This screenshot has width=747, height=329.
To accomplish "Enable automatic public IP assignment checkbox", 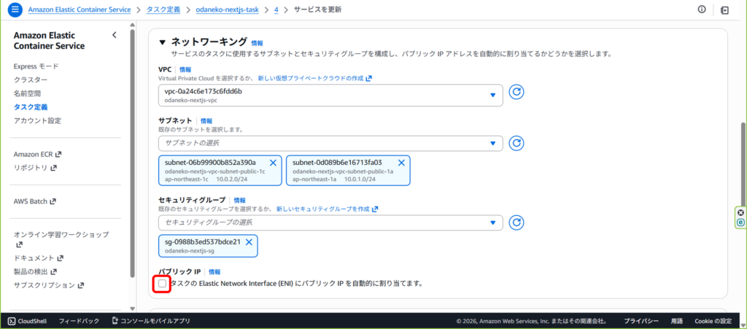I will point(162,283).
